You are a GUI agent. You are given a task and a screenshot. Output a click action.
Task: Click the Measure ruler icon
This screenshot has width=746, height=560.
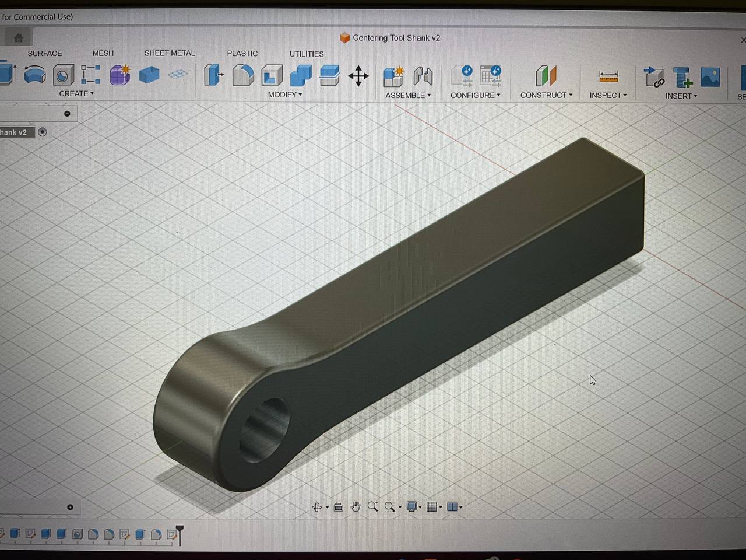(x=608, y=76)
